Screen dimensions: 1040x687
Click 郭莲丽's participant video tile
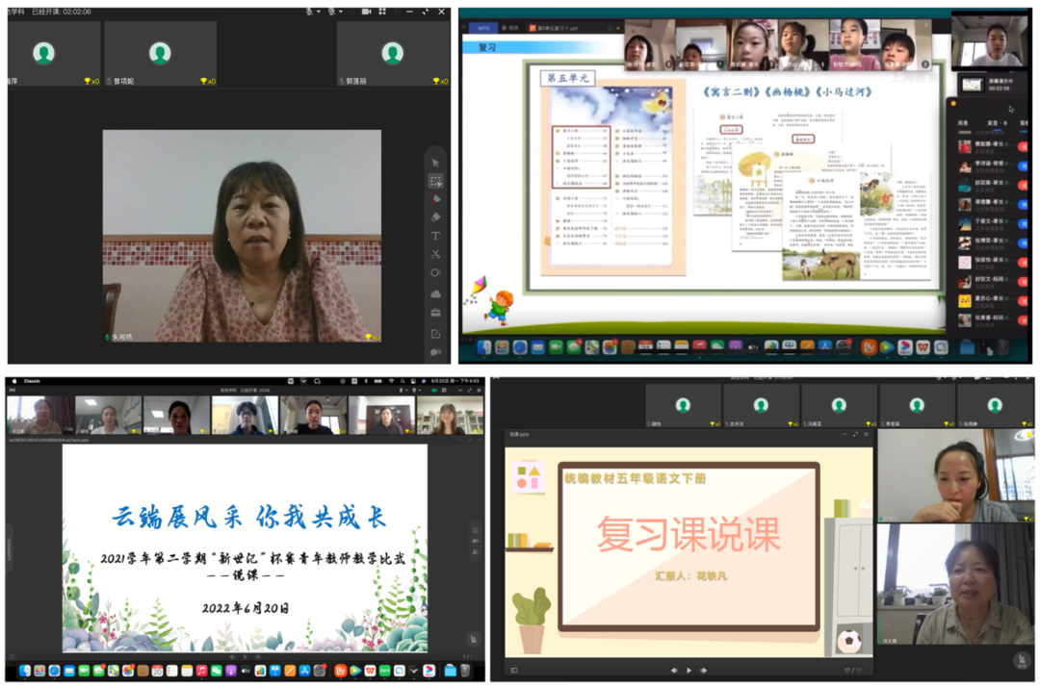click(392, 54)
